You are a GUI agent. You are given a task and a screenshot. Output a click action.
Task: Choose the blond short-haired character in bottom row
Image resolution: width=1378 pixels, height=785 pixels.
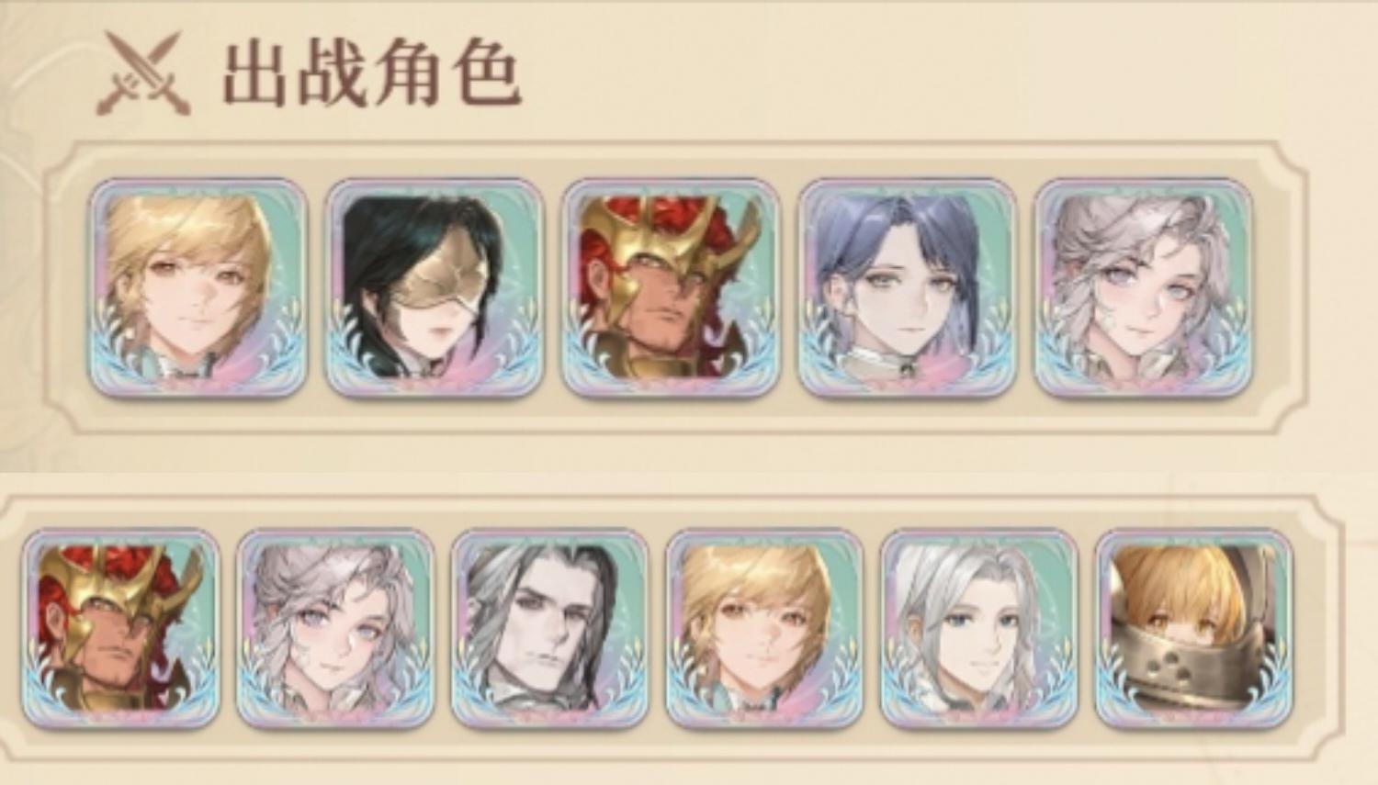pos(764,628)
